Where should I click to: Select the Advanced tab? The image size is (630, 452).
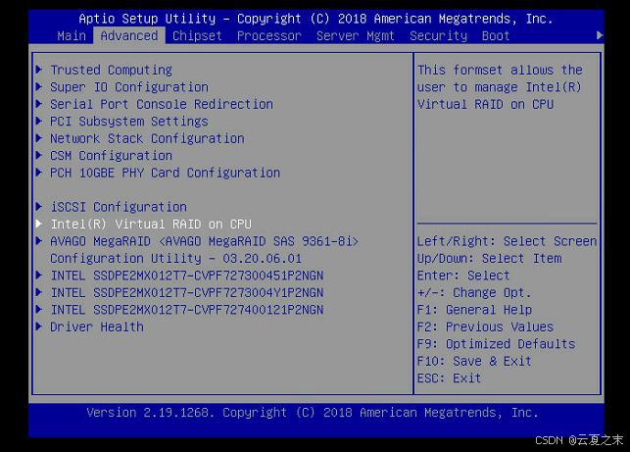(x=129, y=35)
